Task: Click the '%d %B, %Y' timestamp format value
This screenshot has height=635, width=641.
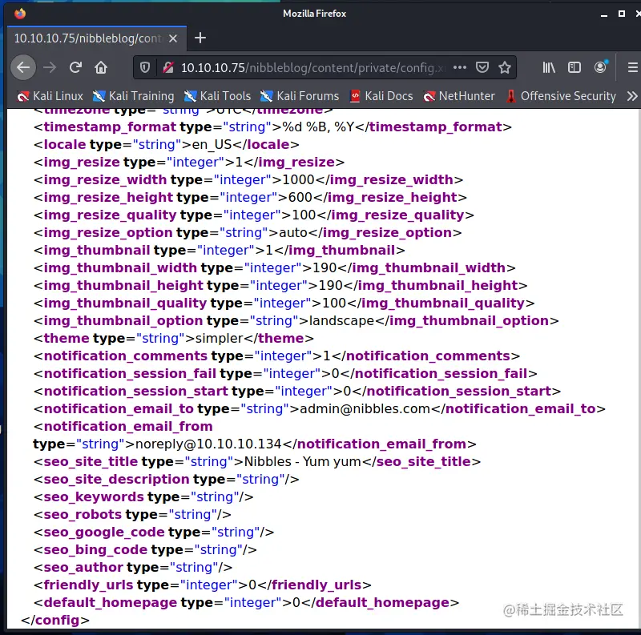Action: point(318,127)
